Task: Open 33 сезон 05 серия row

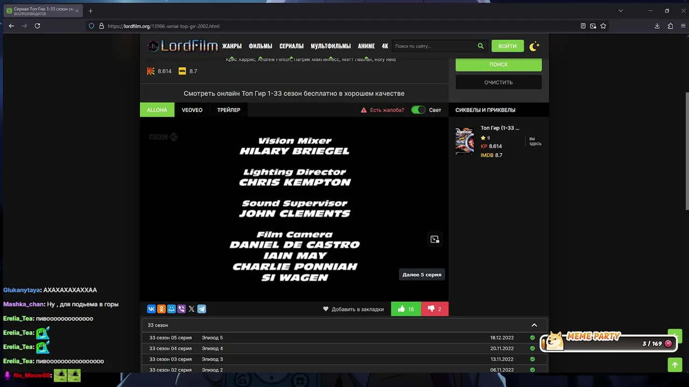Action: click(x=344, y=338)
